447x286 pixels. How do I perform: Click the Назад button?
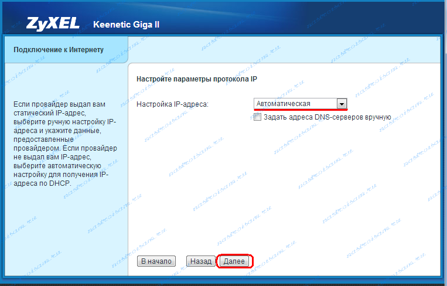pyautogui.click(x=201, y=261)
